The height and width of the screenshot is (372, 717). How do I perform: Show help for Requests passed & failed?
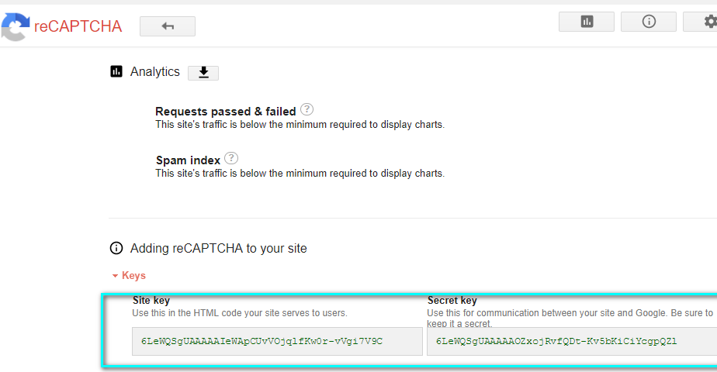click(307, 109)
